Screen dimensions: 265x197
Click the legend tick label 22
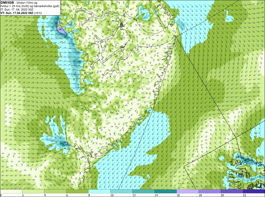244,195
